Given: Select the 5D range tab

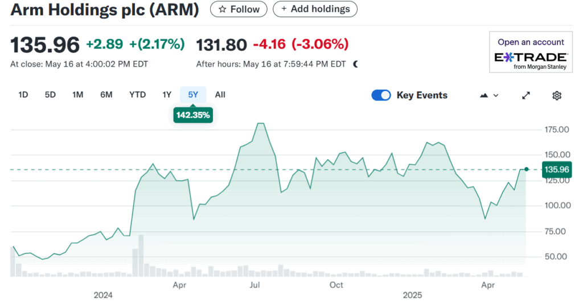Looking at the screenshot, I should [x=50, y=95].
